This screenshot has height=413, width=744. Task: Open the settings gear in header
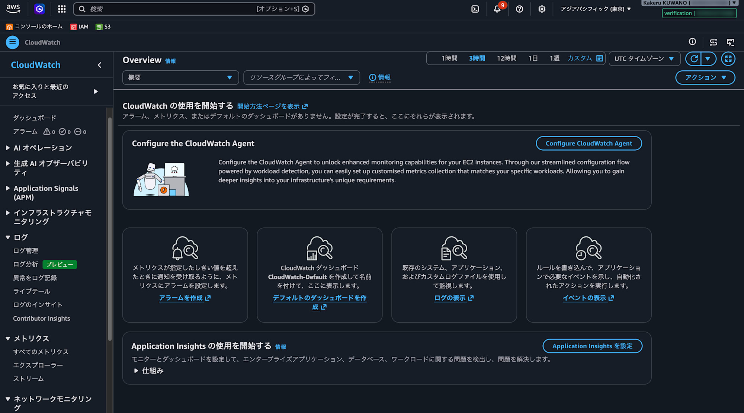542,9
